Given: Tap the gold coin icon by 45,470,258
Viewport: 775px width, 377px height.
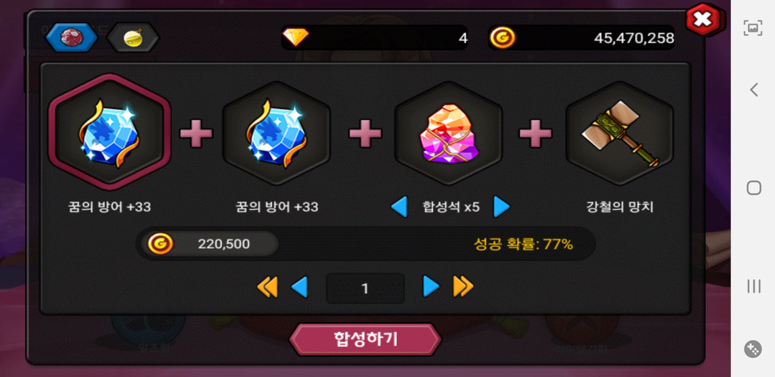Looking at the screenshot, I should click(502, 37).
